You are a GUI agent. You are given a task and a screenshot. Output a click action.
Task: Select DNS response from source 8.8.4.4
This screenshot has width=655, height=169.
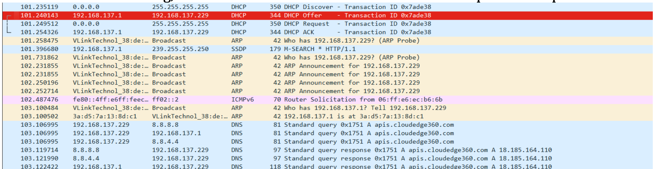[327, 158]
